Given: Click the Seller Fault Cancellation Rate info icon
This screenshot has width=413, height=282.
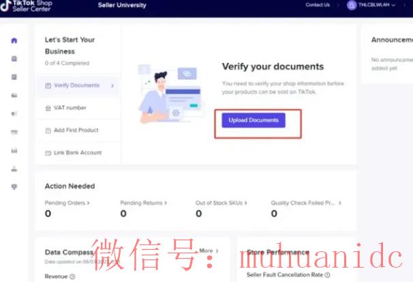Looking at the screenshot, I should tap(328, 275).
